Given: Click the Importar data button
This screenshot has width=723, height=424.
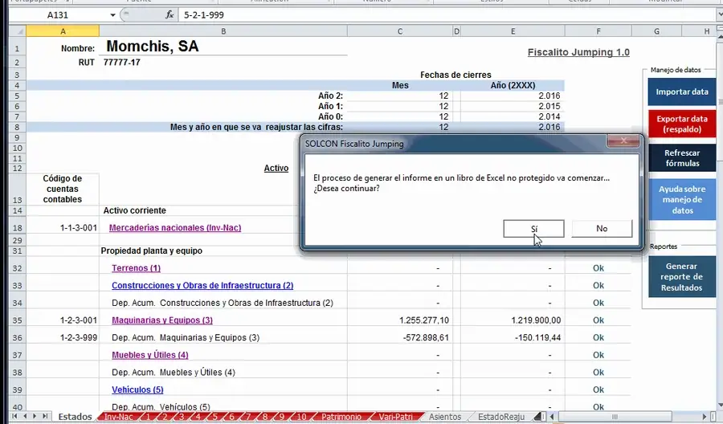Looking at the screenshot, I should click(682, 92).
